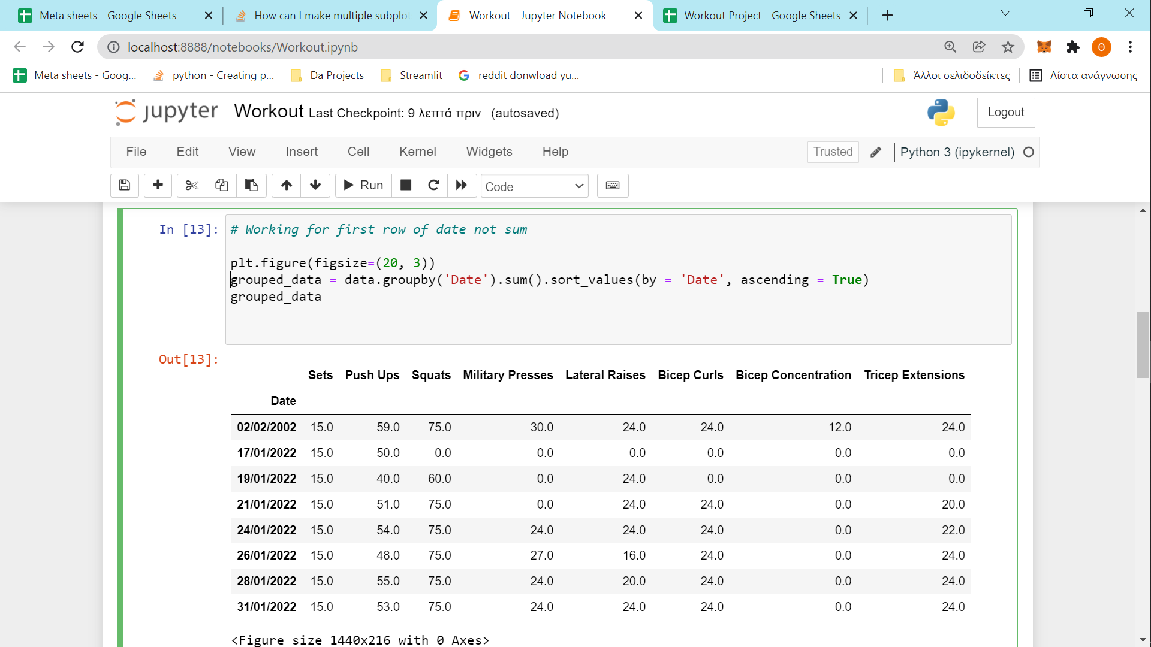The height and width of the screenshot is (647, 1151).
Task: Open the View menu
Action: [x=242, y=152]
